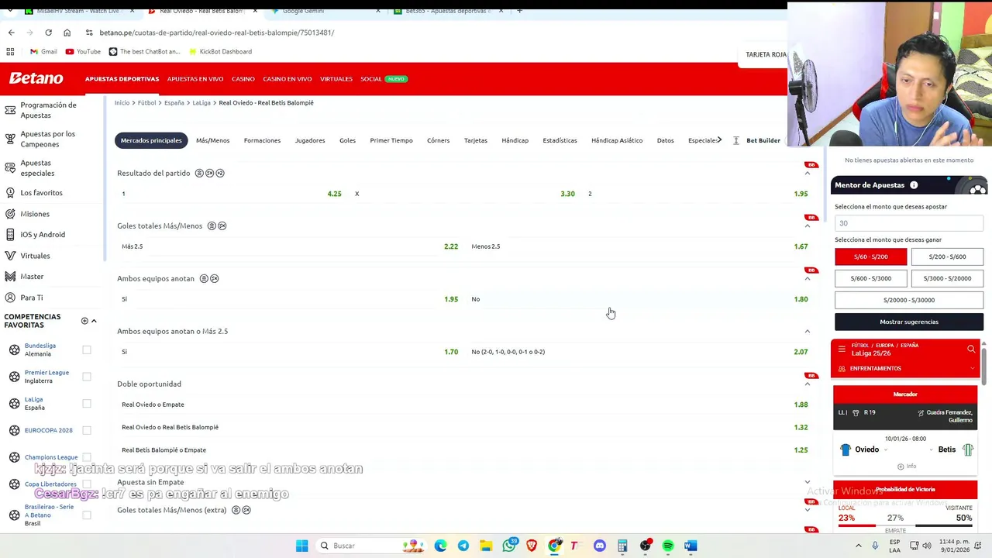992x558 pixels.
Task: Click the browser reload icon
Action: coord(48,33)
